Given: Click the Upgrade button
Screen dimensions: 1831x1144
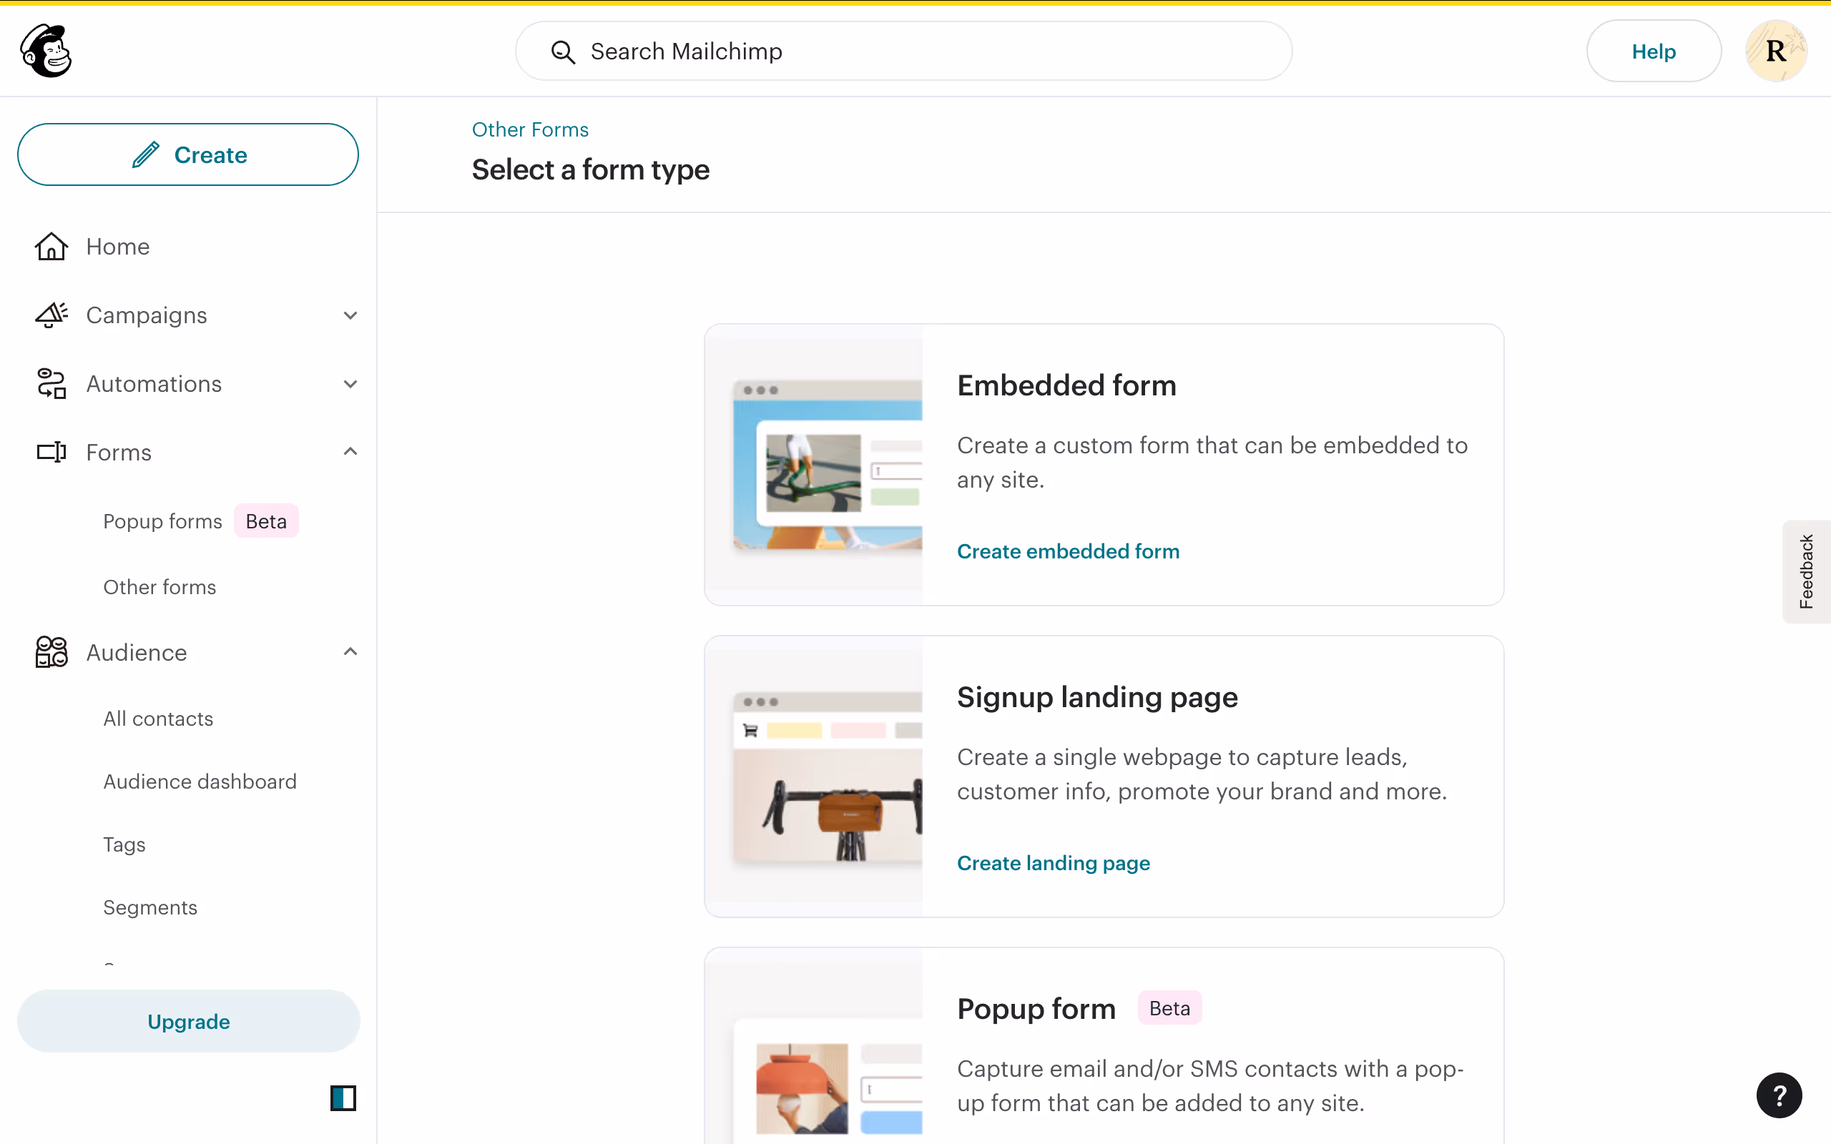Looking at the screenshot, I should tap(188, 1021).
